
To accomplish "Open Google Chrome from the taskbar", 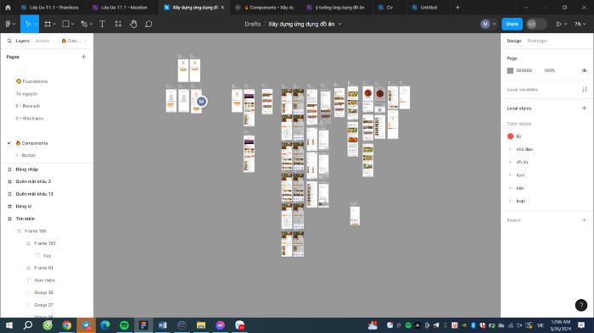I will 67,325.
